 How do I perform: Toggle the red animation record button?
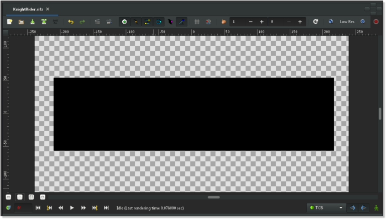coord(376,22)
